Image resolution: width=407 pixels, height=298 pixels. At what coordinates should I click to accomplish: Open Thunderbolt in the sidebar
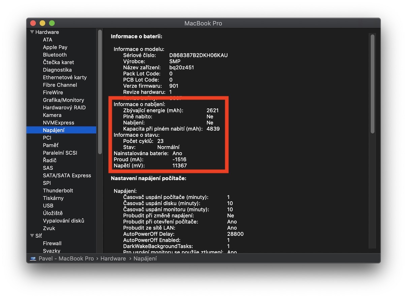58,191
